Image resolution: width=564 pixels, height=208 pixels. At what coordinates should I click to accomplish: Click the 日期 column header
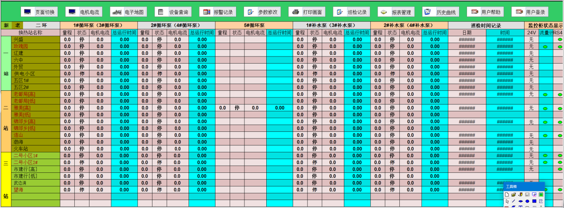click(467, 33)
